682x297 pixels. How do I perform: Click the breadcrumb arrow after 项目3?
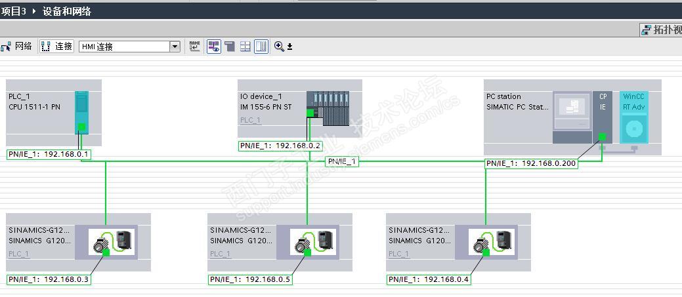(34, 11)
